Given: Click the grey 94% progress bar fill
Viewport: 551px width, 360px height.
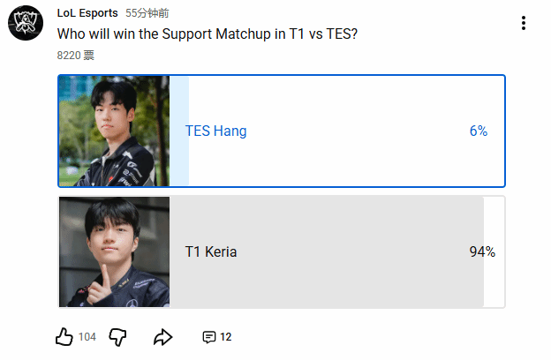Looking at the screenshot, I should (x=353, y=282).
